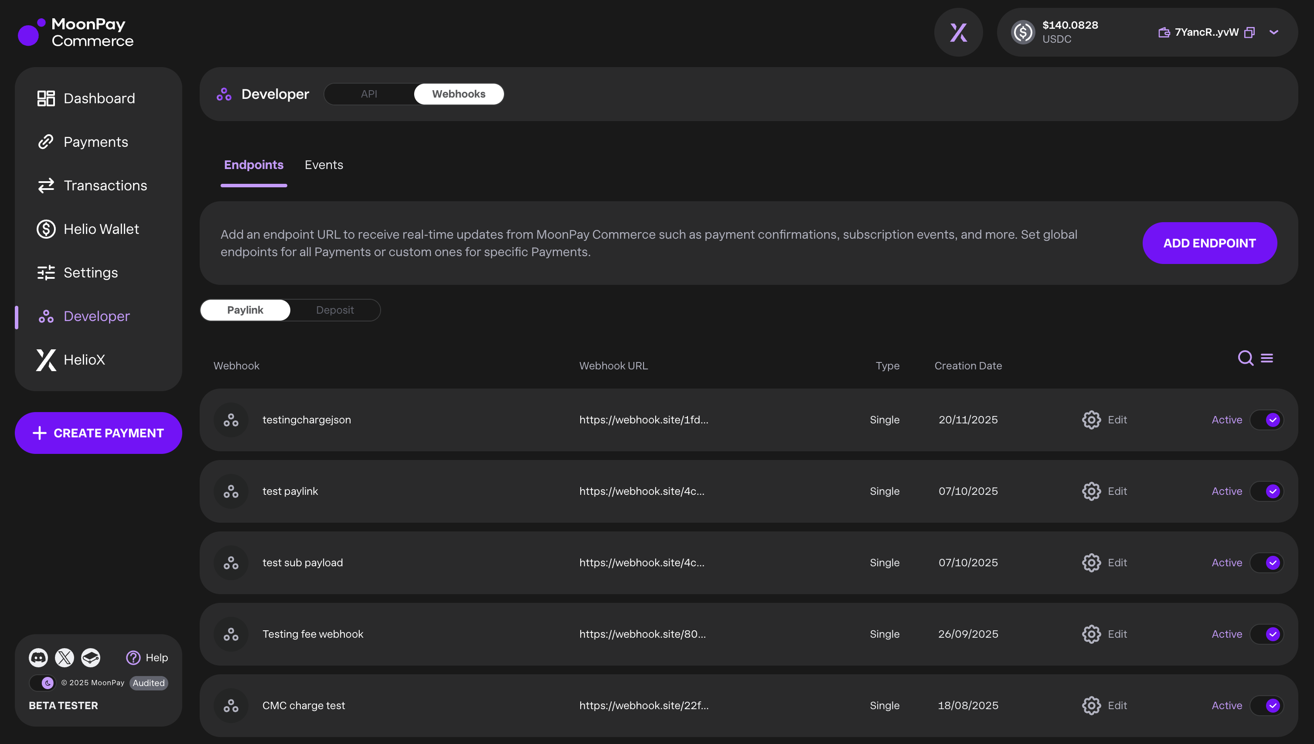Disable the testingchargejson webhook toggle
Screen dimensions: 1314x744
pos(1266,420)
